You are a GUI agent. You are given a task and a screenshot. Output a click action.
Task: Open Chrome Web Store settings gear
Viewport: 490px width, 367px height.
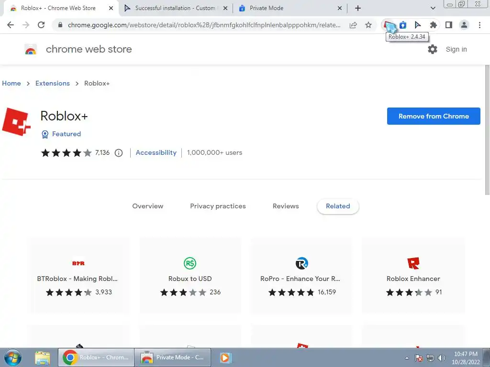433,49
